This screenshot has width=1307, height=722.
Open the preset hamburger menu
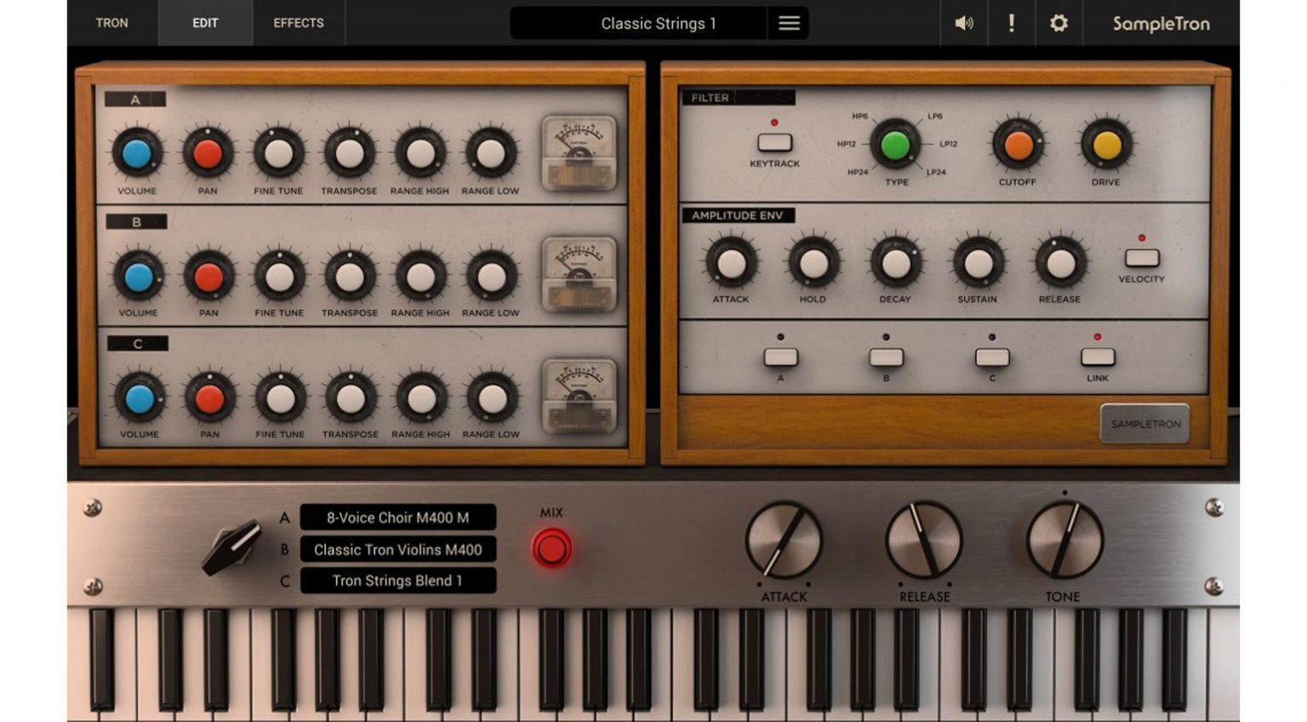point(788,23)
